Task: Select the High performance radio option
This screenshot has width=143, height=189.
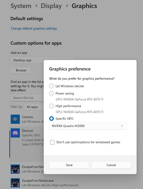Action: pyautogui.click(x=51, y=106)
